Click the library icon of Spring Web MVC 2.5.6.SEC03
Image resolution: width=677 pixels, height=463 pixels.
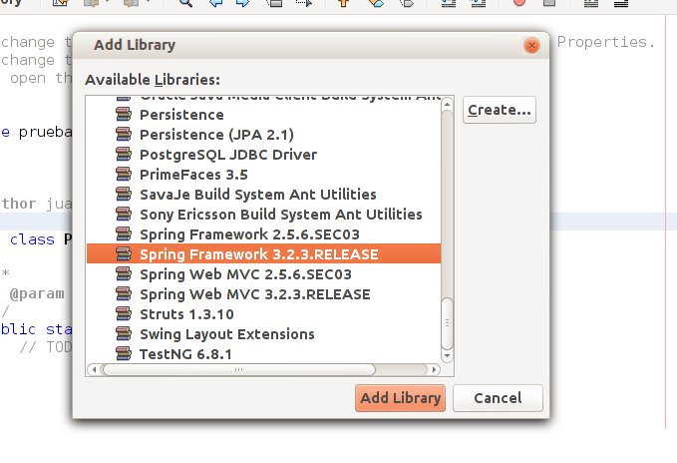[x=124, y=273]
